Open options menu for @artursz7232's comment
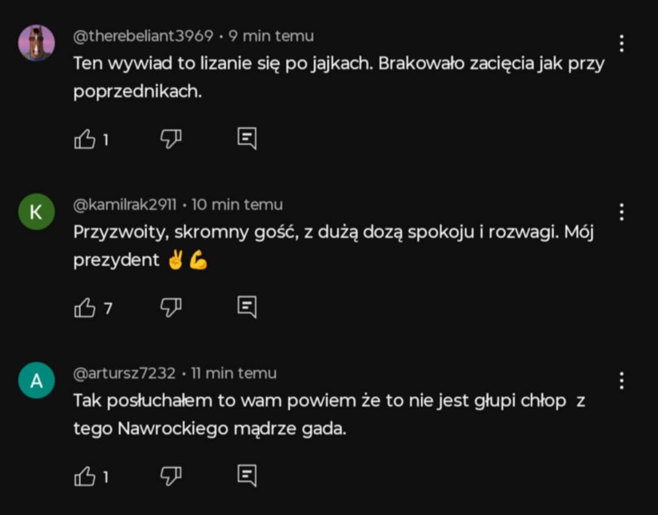Screen dimensions: 658x515 pos(621,381)
